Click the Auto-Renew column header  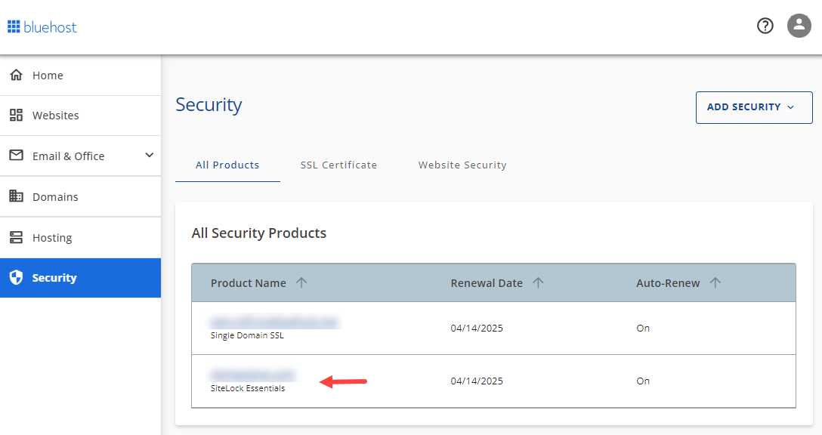point(668,283)
